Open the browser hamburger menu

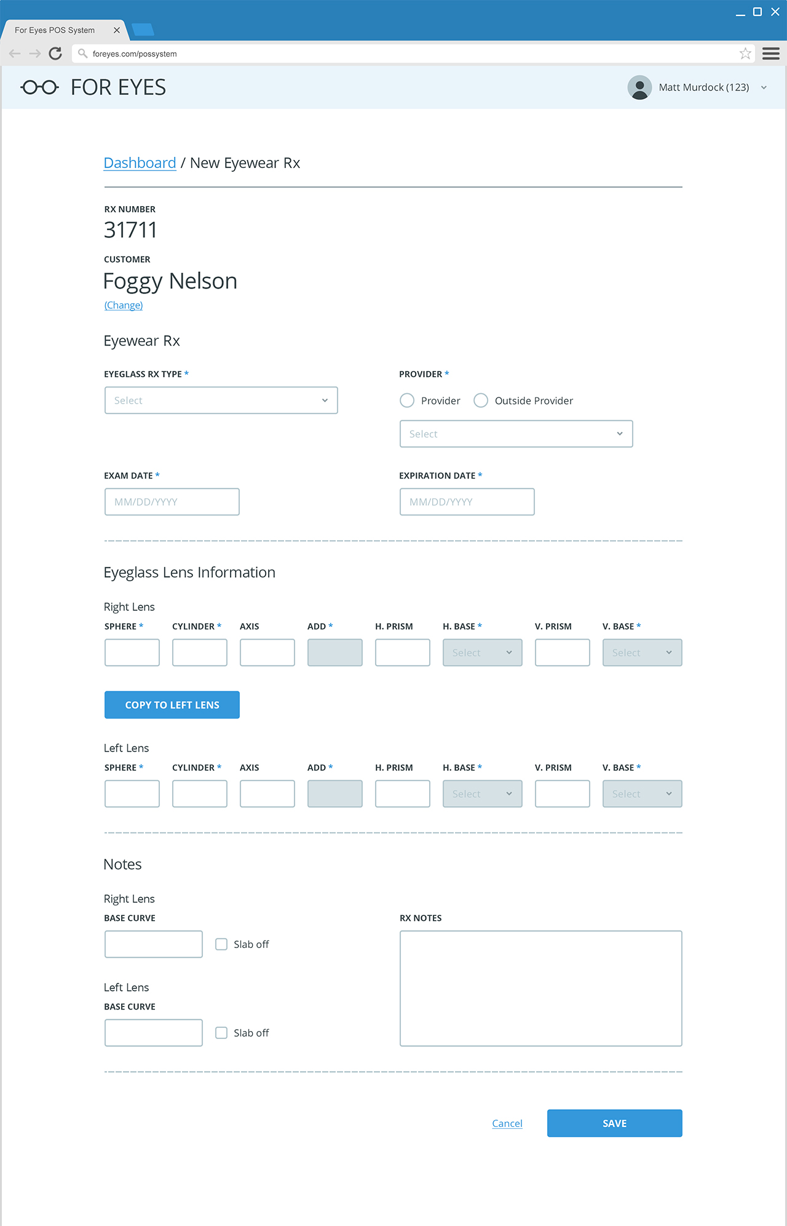pyautogui.click(x=771, y=54)
